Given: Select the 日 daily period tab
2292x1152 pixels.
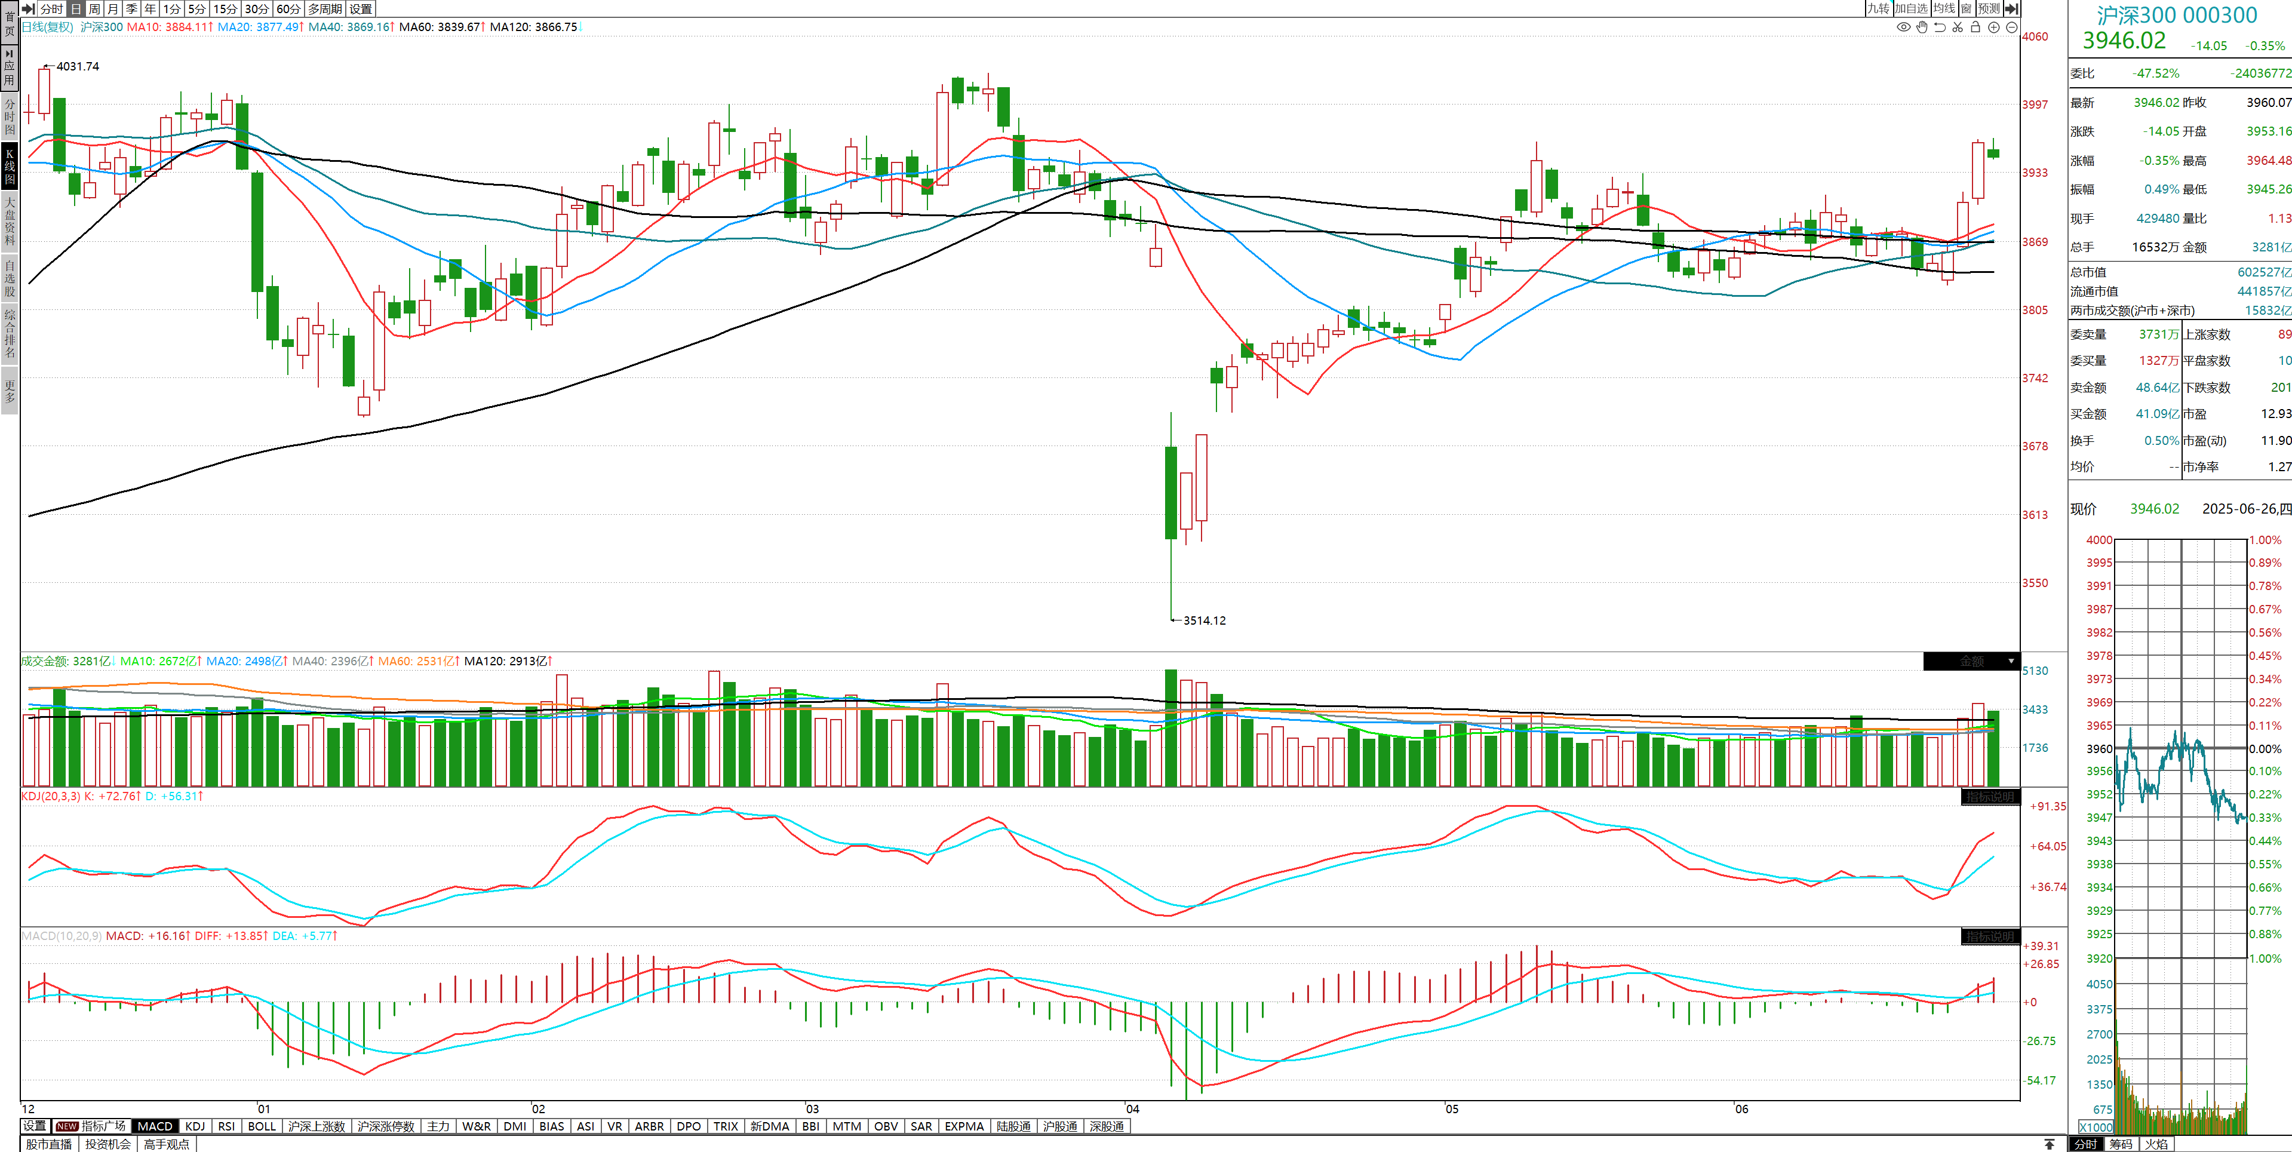Looking at the screenshot, I should coord(76,9).
